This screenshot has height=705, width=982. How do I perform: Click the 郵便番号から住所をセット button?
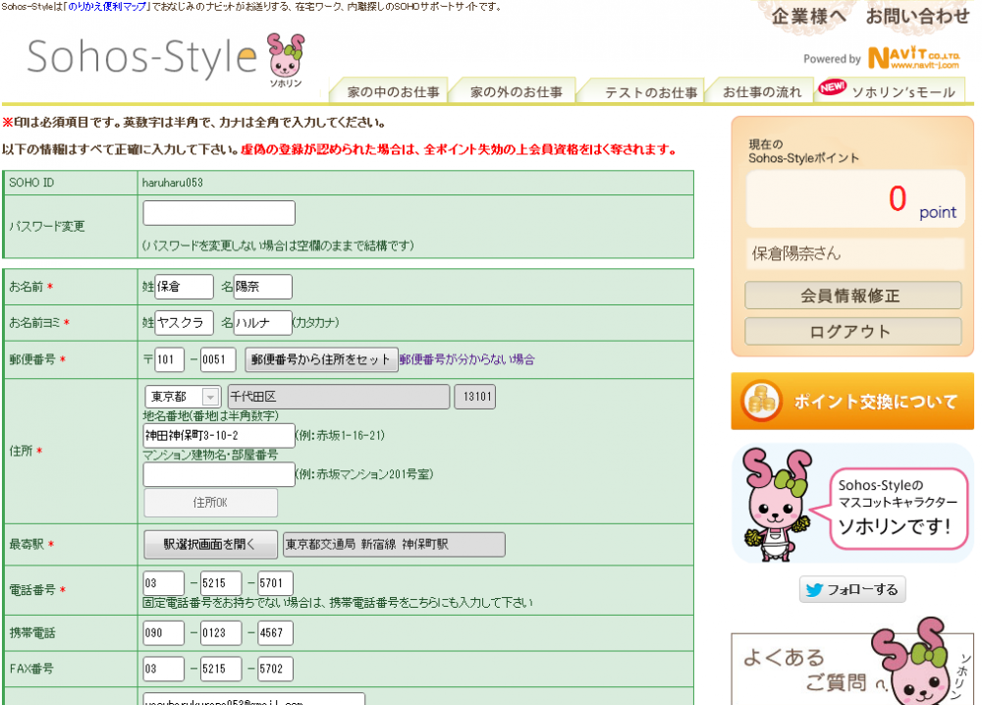(321, 360)
